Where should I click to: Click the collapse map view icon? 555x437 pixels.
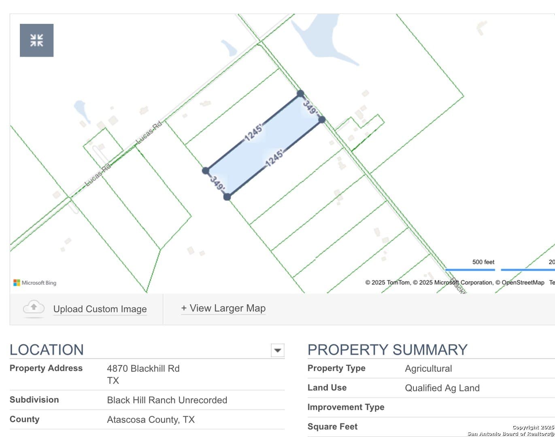pyautogui.click(x=36, y=40)
